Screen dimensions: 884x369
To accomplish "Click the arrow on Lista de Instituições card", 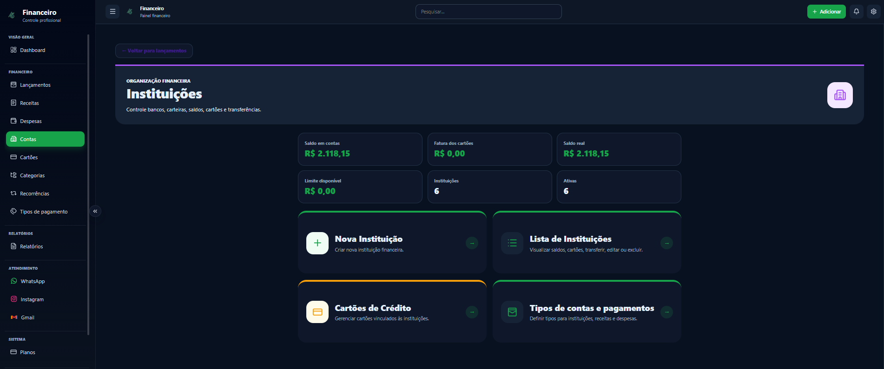I will 666,243.
